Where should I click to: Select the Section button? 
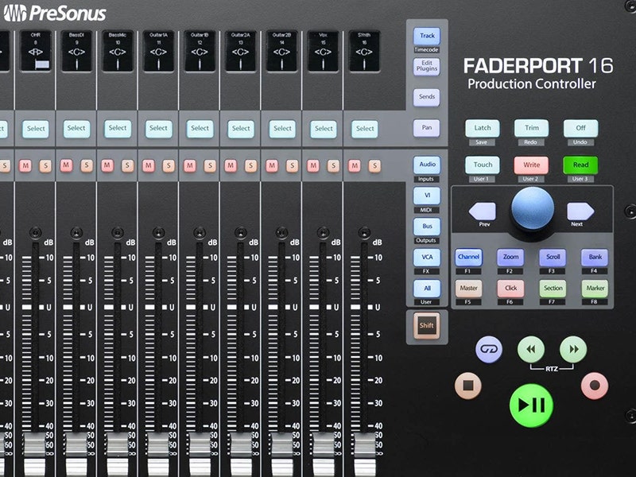click(553, 289)
